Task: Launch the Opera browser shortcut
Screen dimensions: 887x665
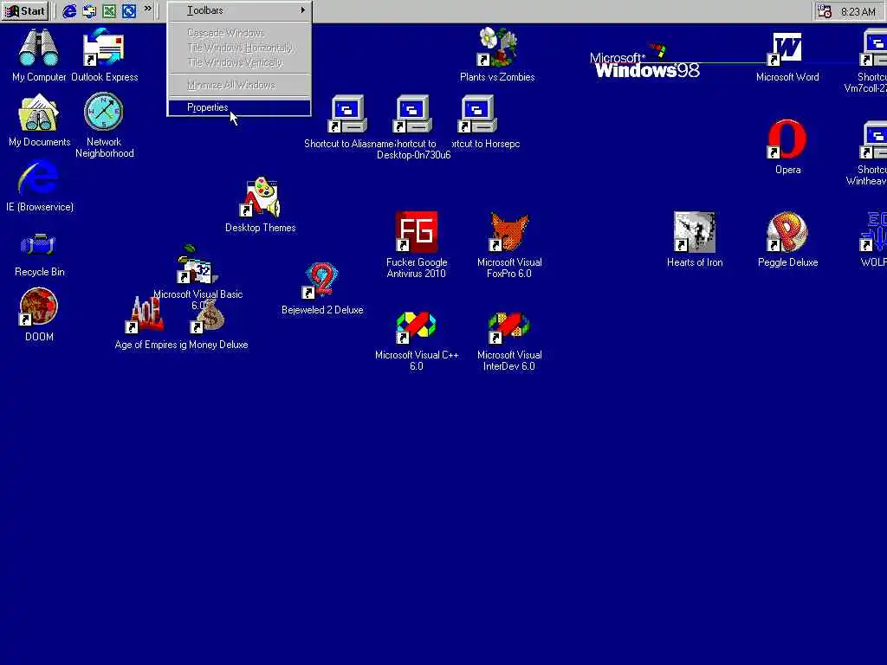Action: (x=787, y=145)
